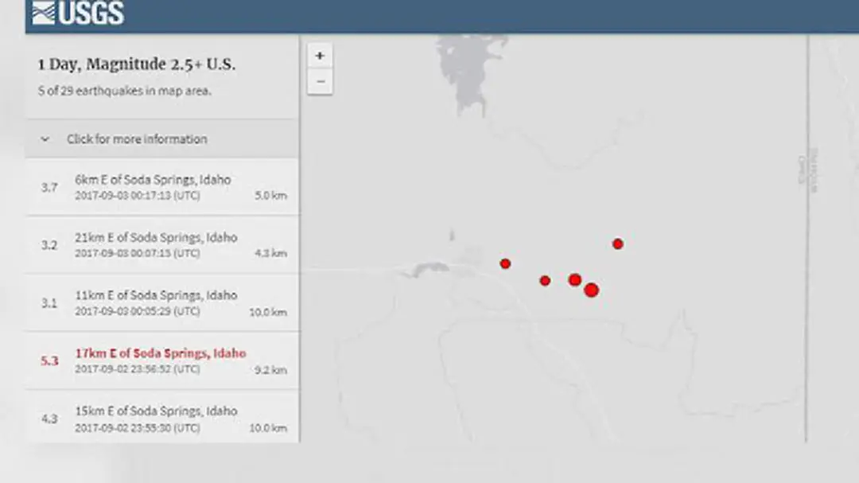This screenshot has width=859, height=483.
Task: Click the '9.2 km' depth value
Action: coord(270,370)
